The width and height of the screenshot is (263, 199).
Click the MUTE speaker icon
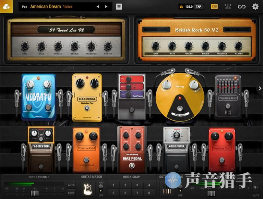pyautogui.click(x=256, y=187)
